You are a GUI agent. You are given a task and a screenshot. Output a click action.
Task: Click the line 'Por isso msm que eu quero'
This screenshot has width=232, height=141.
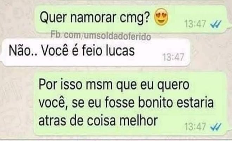tap(114, 85)
